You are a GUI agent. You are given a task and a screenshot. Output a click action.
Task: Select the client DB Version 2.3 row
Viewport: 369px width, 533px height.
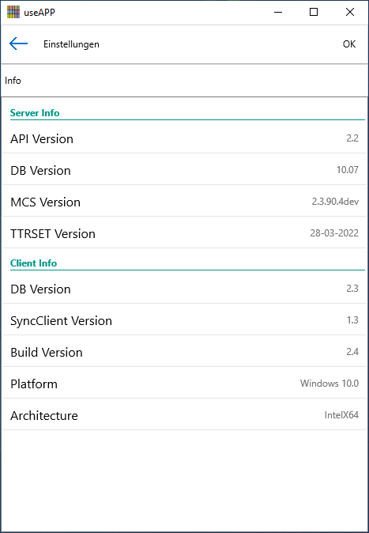(x=185, y=289)
